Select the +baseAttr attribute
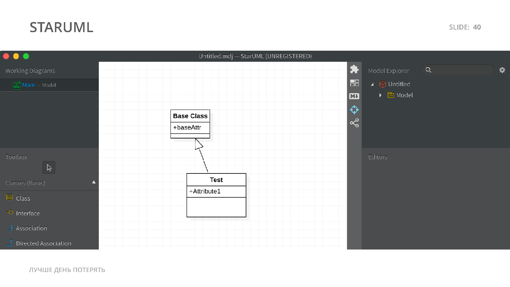The height and width of the screenshot is (287, 510). pos(187,127)
